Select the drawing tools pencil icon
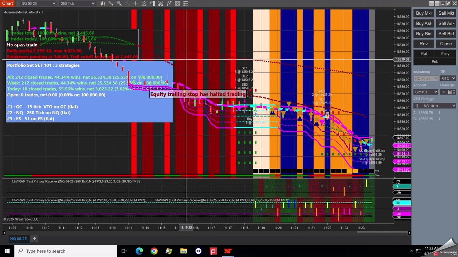 pos(111,4)
